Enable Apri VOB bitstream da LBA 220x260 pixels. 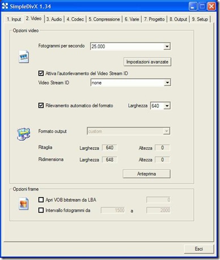41,200
